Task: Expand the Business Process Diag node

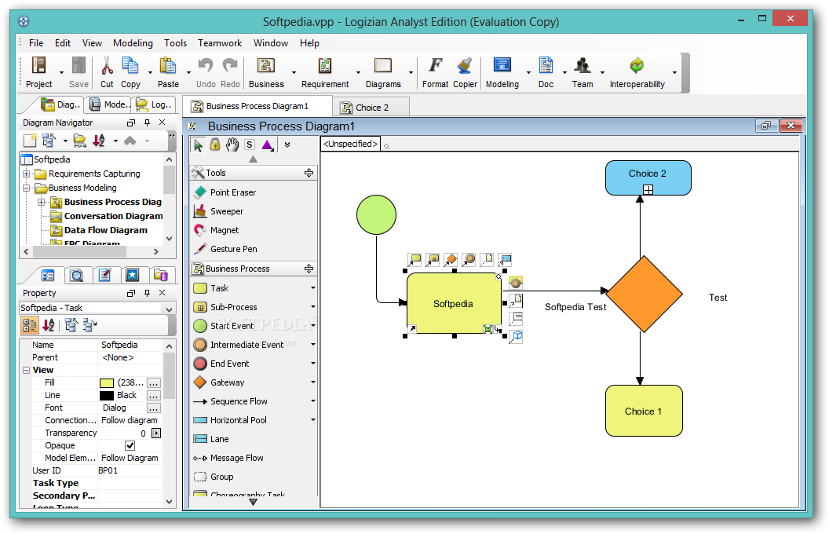Action: pos(42,203)
